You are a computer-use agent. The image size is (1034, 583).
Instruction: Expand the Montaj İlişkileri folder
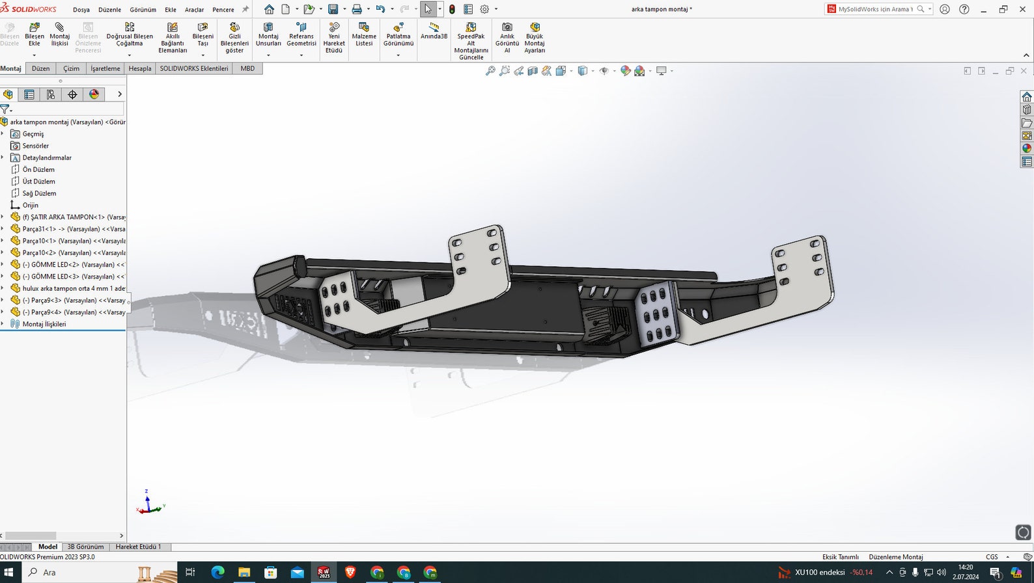3,323
